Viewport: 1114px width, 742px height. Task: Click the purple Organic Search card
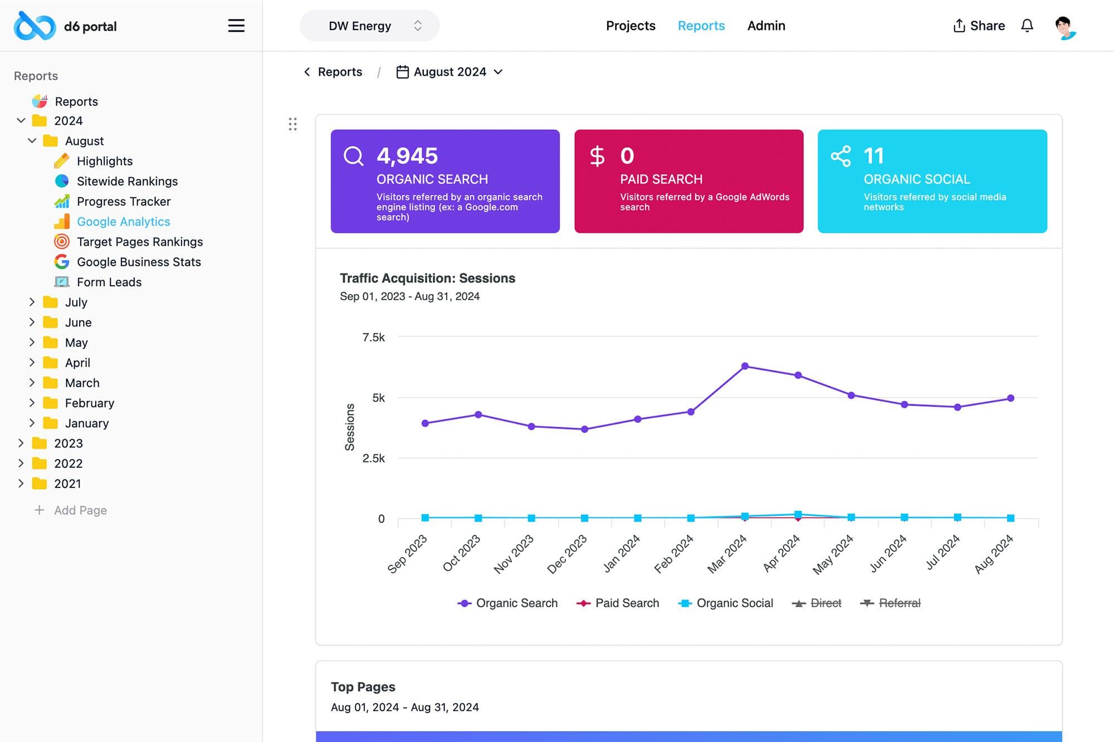pos(445,181)
